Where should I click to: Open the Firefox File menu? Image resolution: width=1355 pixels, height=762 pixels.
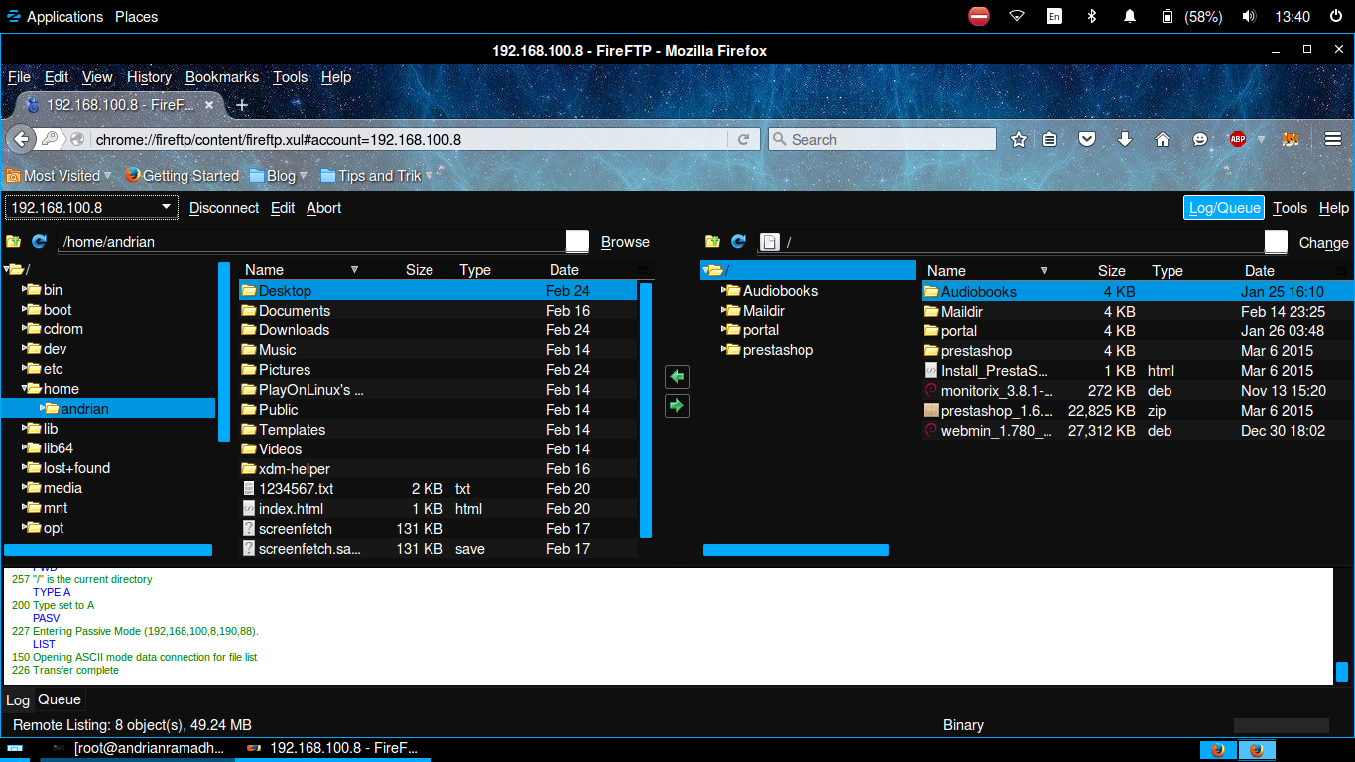pyautogui.click(x=19, y=77)
